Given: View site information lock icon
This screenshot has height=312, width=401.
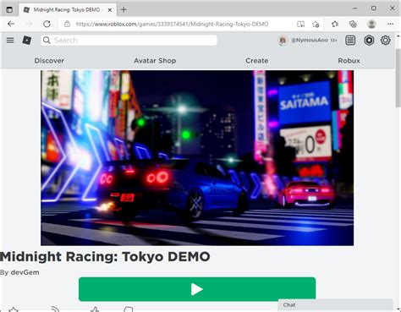Looking at the screenshot, I should [67, 24].
